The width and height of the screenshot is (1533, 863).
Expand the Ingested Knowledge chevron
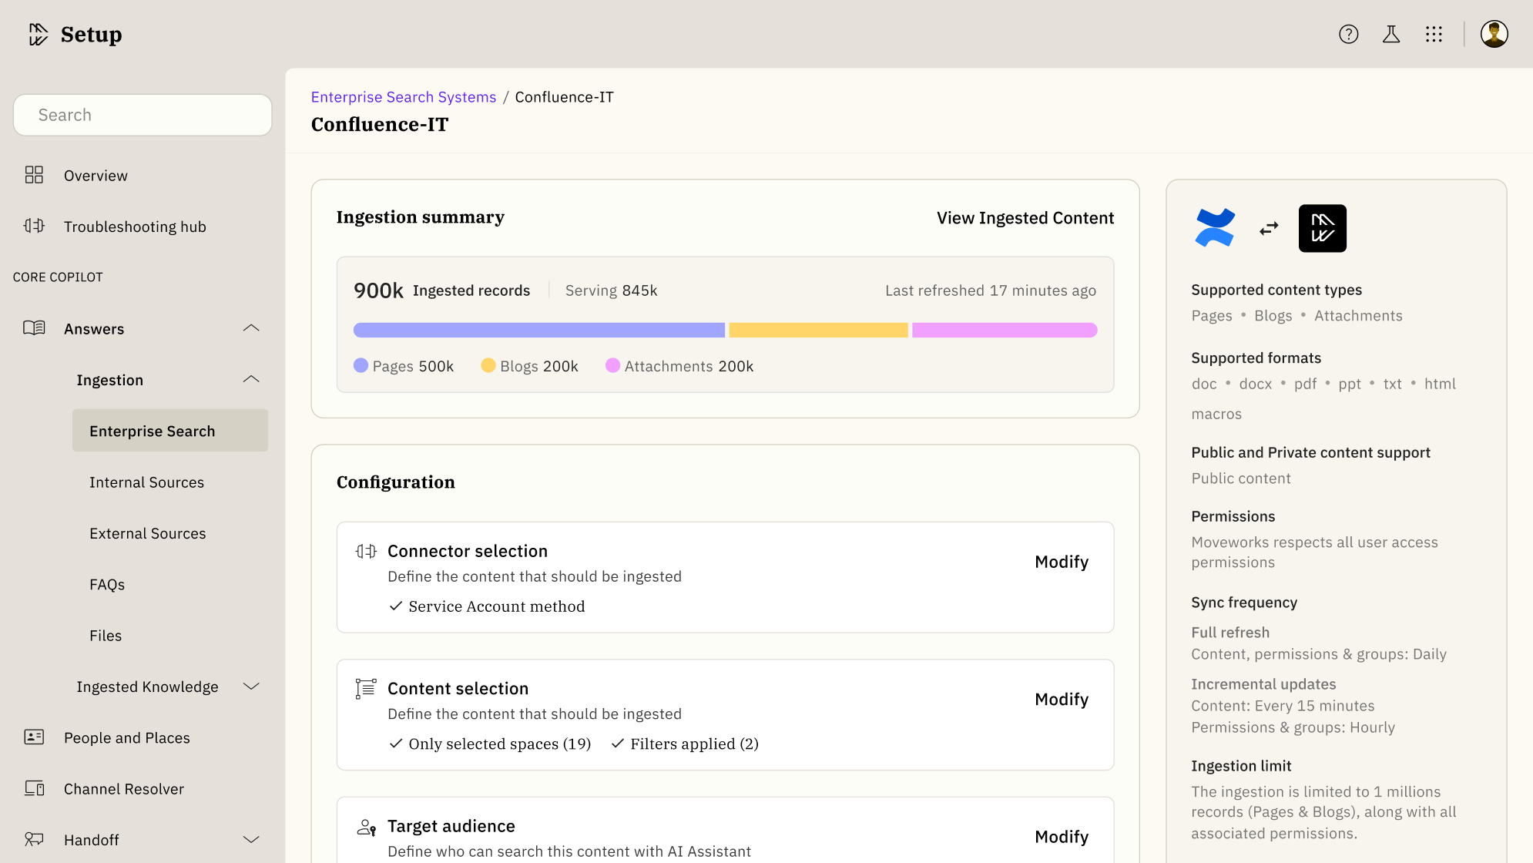251,686
